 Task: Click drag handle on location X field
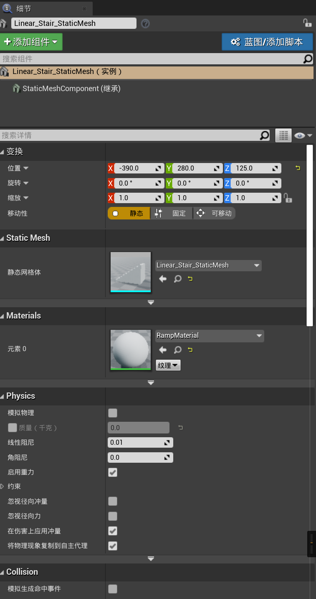pyautogui.click(x=159, y=168)
